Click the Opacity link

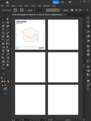[x=66, y=10]
